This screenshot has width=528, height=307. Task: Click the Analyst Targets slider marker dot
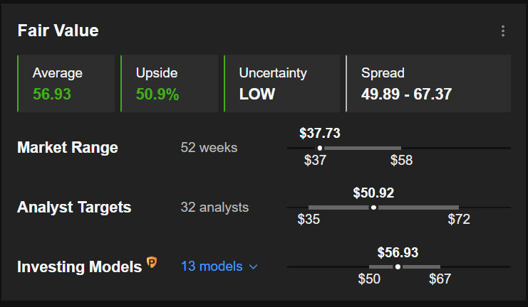pyautogui.click(x=373, y=208)
